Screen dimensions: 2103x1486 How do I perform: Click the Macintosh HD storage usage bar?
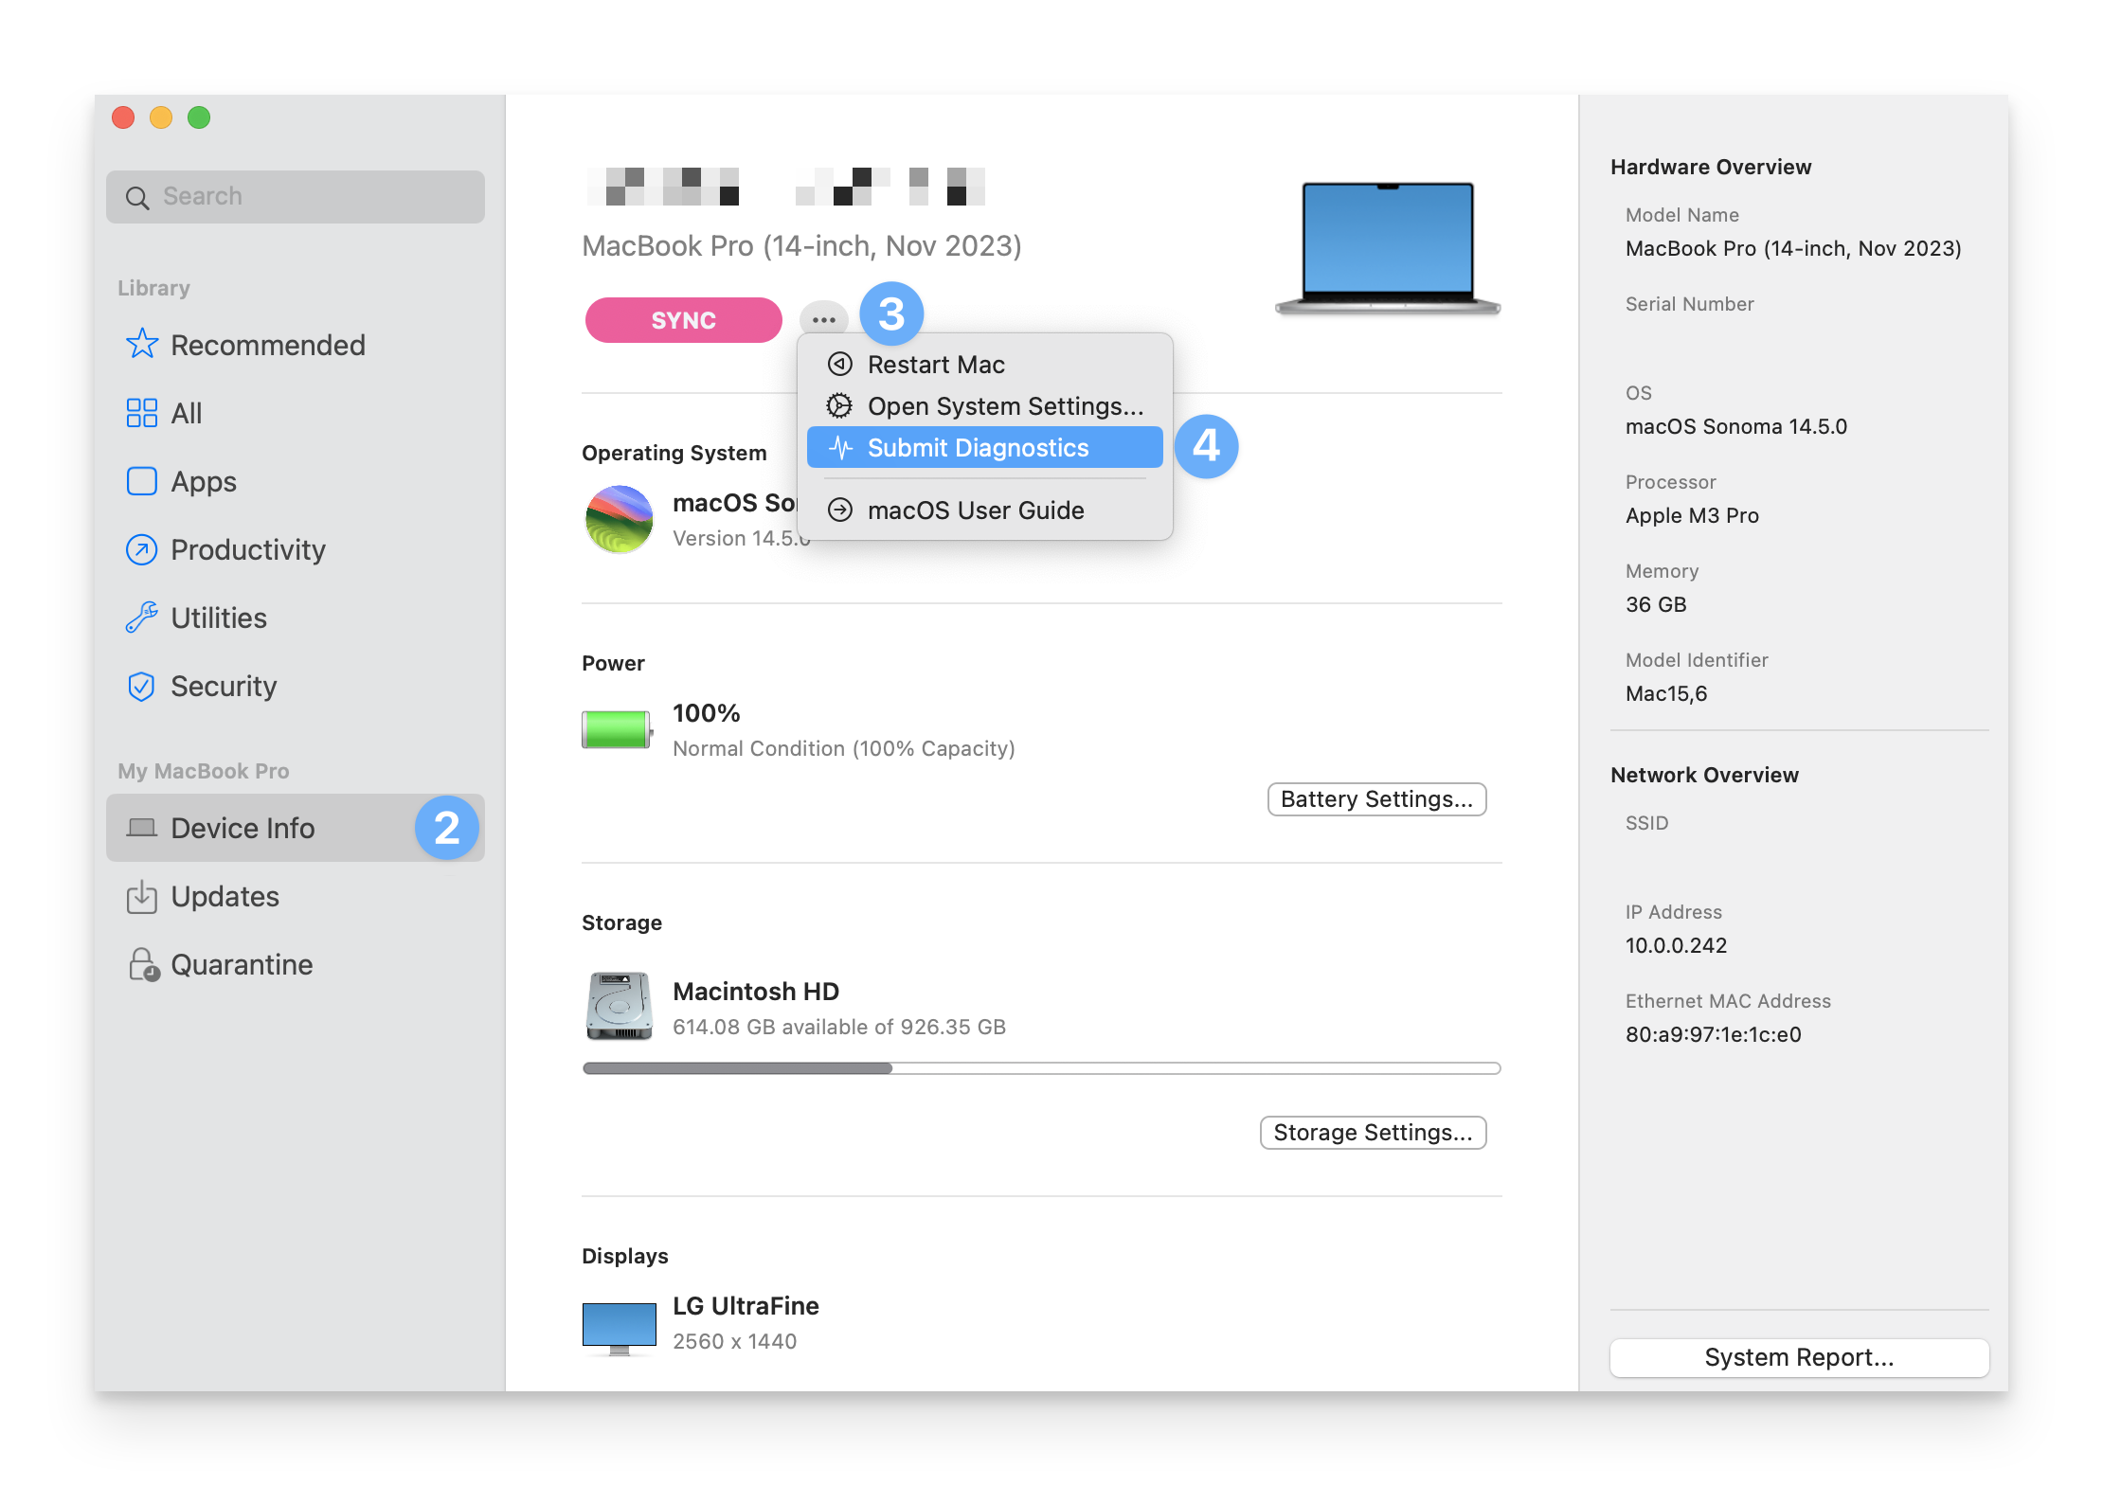click(x=1040, y=1067)
